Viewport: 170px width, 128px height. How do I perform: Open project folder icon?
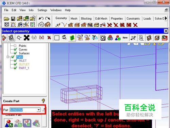pyautogui.click(x=6, y=19)
